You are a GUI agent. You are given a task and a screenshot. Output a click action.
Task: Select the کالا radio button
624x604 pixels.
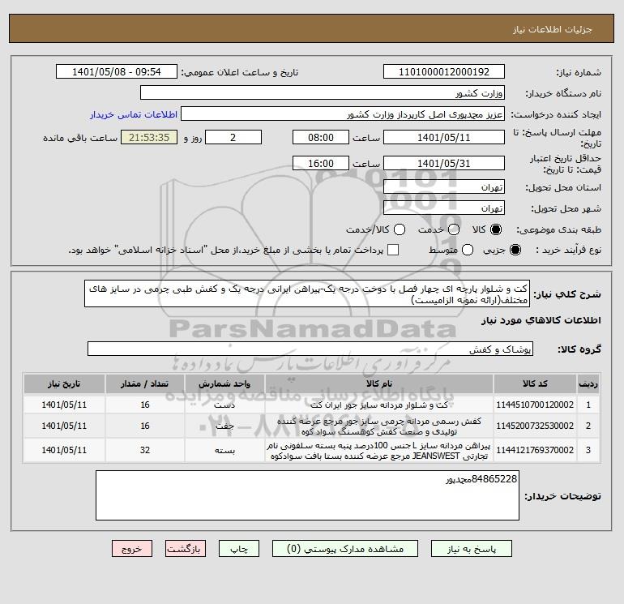tap(496, 229)
